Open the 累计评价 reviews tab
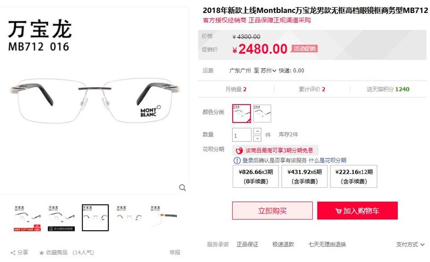 pos(312,89)
